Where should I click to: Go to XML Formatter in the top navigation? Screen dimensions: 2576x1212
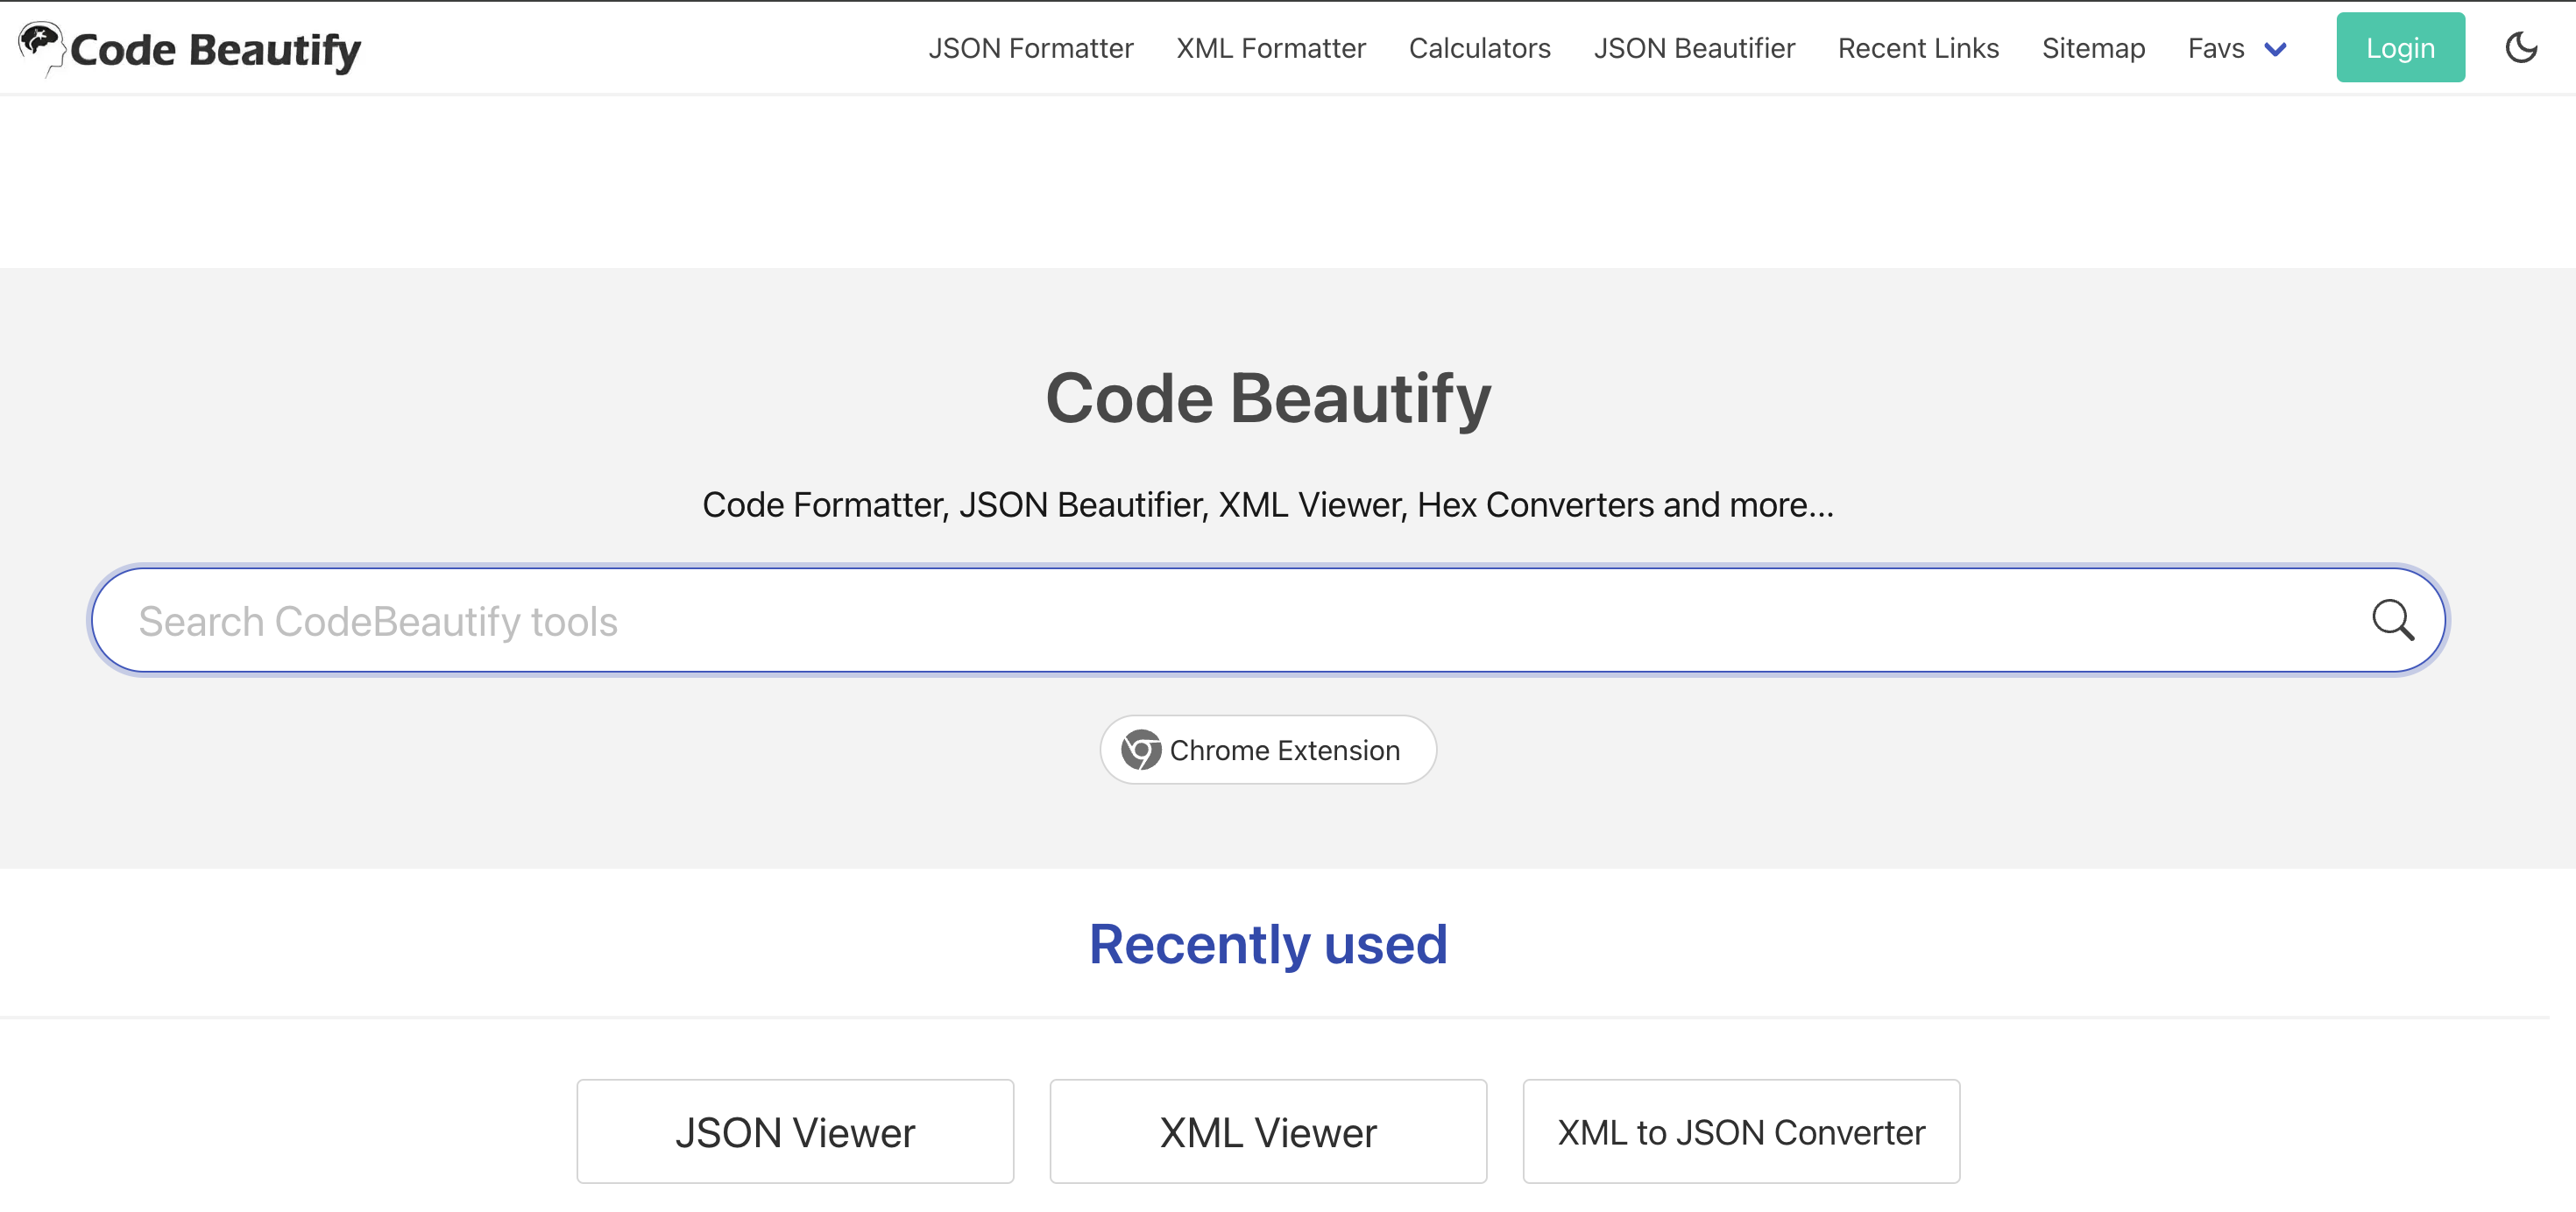1270,48
